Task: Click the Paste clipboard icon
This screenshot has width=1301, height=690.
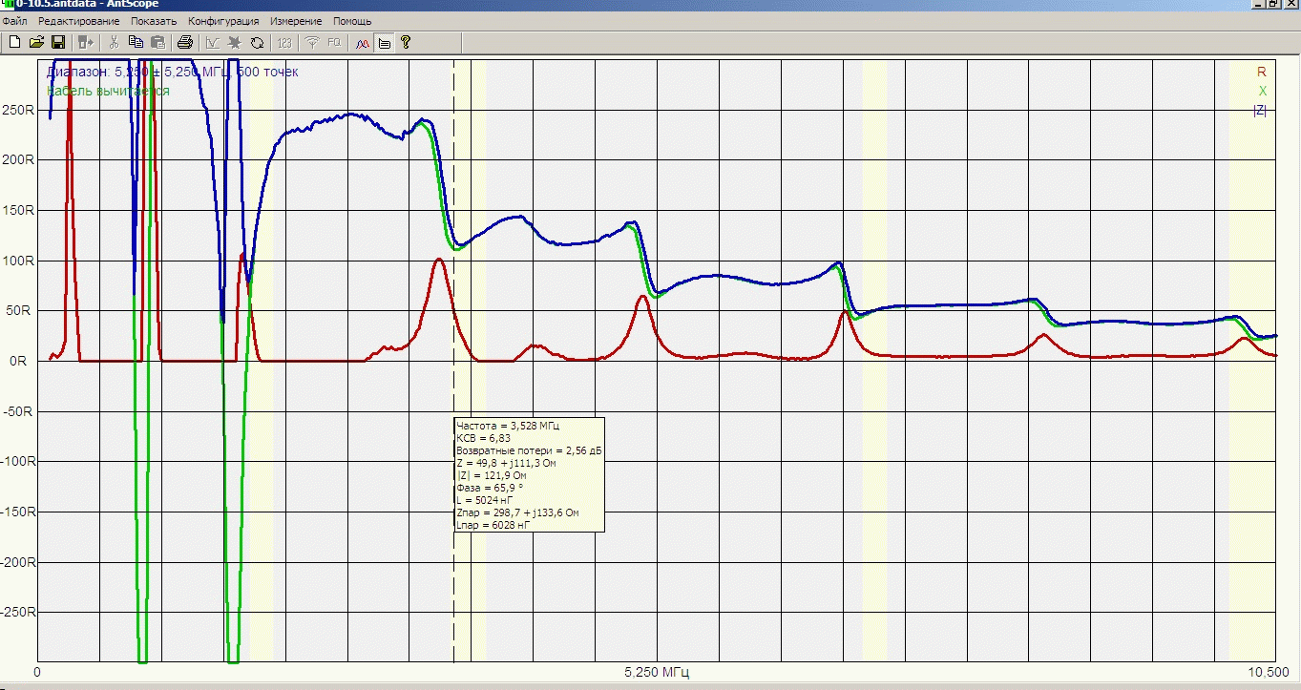Action: pos(157,42)
